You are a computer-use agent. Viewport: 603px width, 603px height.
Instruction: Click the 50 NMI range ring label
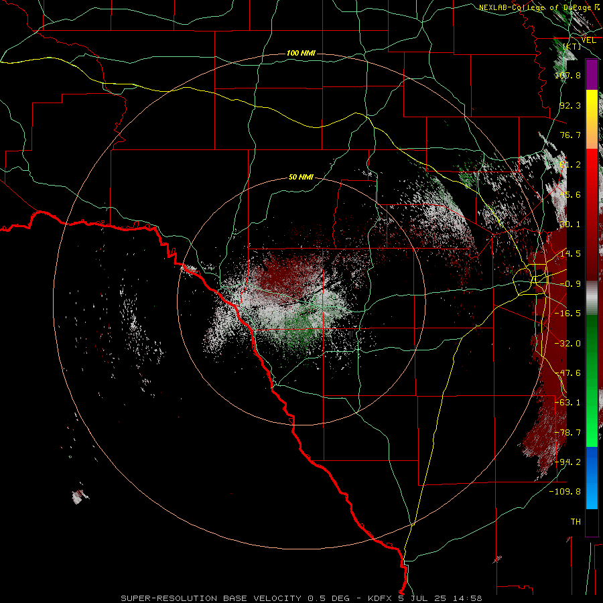[x=301, y=177]
